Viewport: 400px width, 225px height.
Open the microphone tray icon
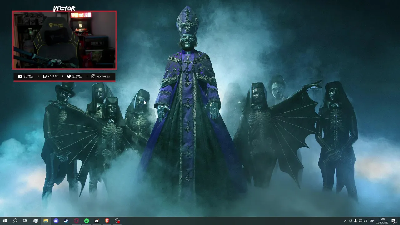coord(356,221)
